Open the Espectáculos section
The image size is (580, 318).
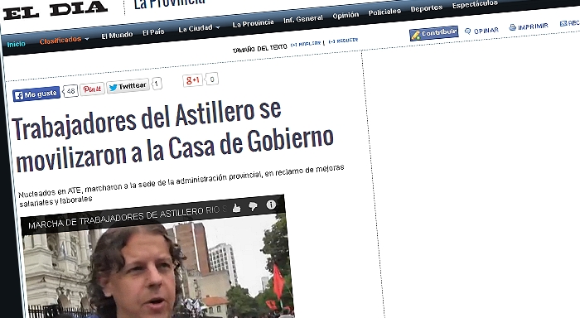475,4
